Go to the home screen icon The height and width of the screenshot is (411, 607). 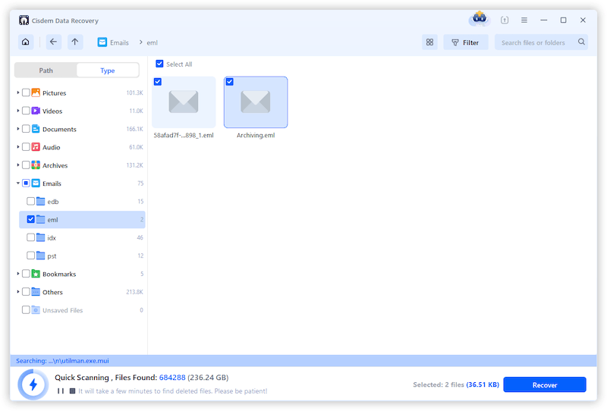(26, 42)
